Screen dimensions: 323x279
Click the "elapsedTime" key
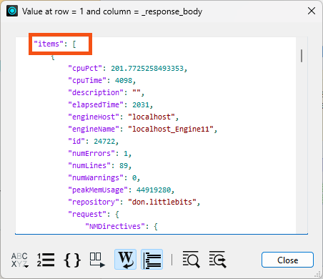[x=96, y=105]
